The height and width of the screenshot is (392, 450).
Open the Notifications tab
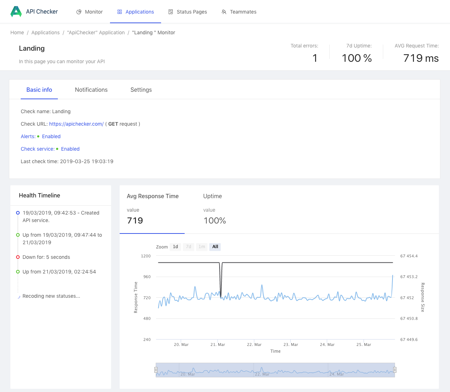[x=91, y=90]
